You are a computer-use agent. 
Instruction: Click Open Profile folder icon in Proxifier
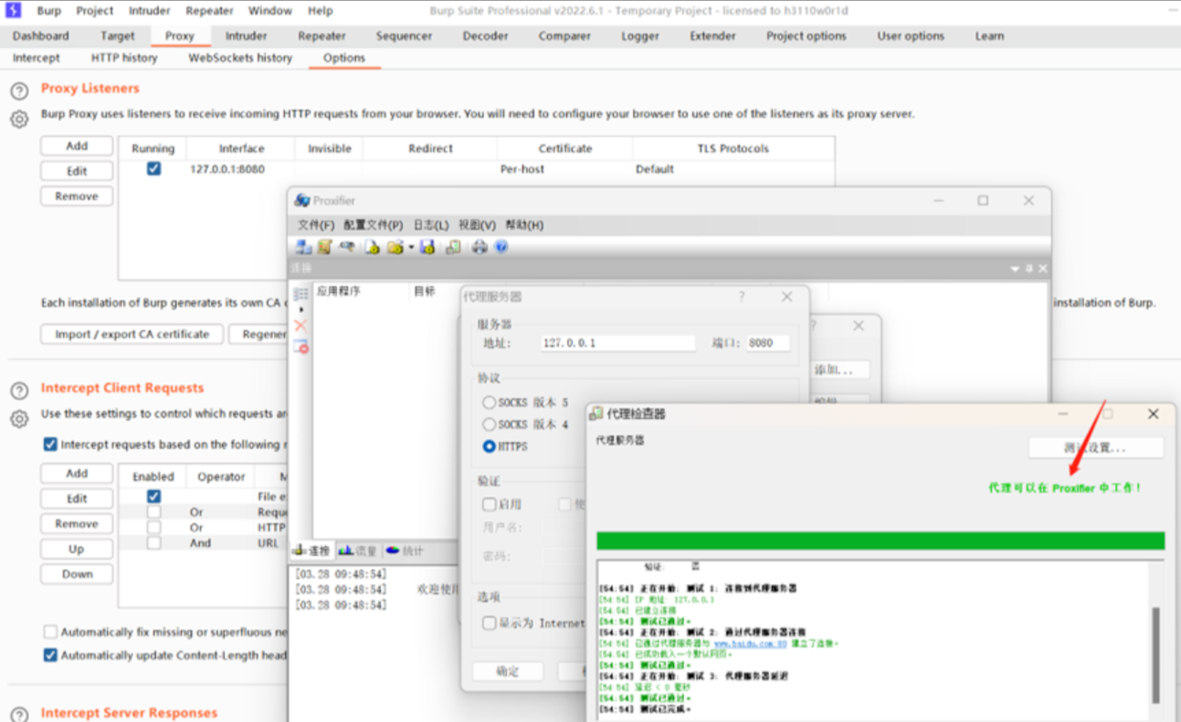point(395,246)
